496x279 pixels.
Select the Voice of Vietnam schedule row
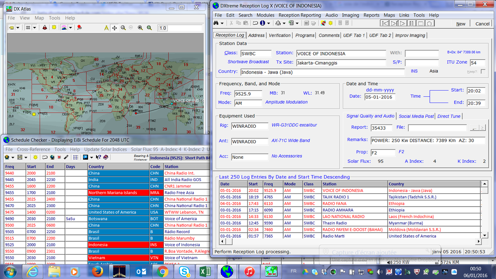[x=107, y=258]
